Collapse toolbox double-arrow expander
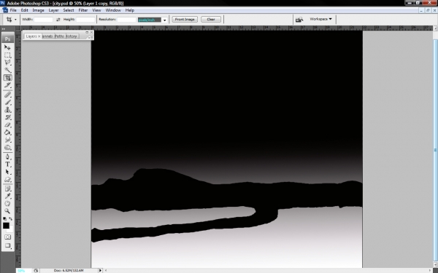438x273 pixels. click(4, 29)
